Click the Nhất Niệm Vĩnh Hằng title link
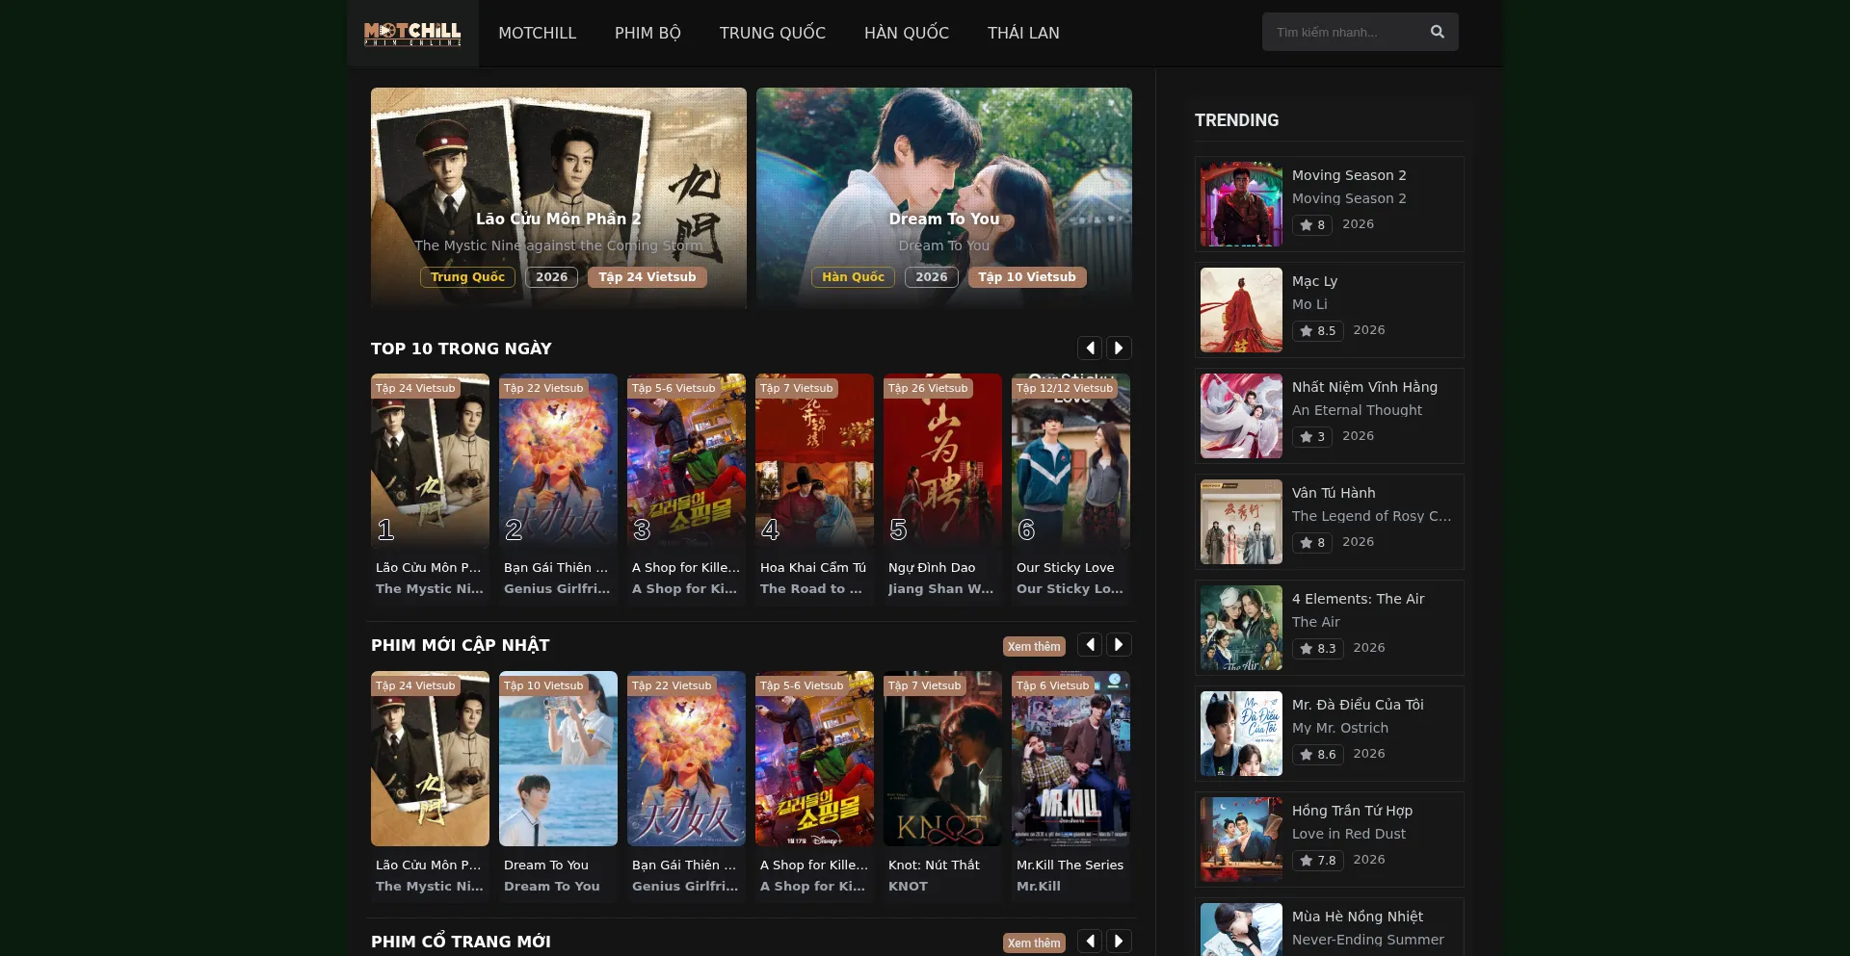 coord(1364,387)
